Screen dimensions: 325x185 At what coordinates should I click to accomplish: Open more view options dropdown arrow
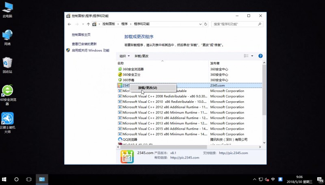(252, 56)
